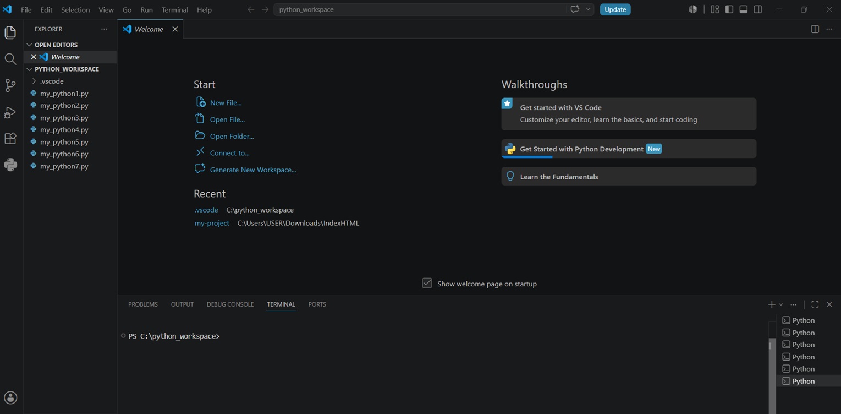841x414 pixels.
Task: Switch to the Debug Console tab
Action: (x=230, y=304)
